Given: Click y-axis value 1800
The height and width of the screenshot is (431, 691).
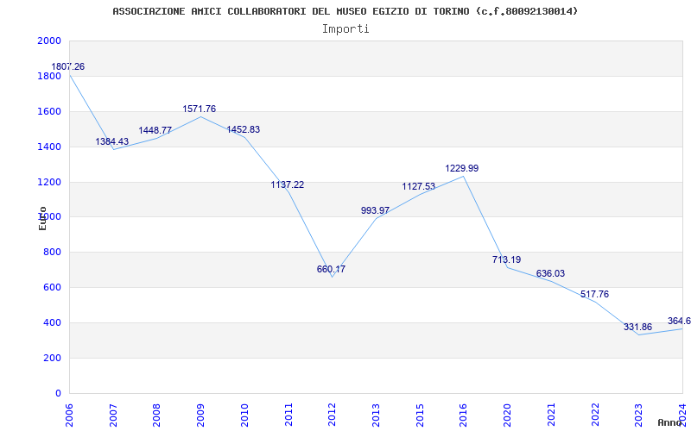Looking at the screenshot, I should (49, 76).
